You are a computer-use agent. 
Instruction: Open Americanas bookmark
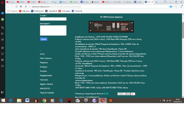(64, 11)
